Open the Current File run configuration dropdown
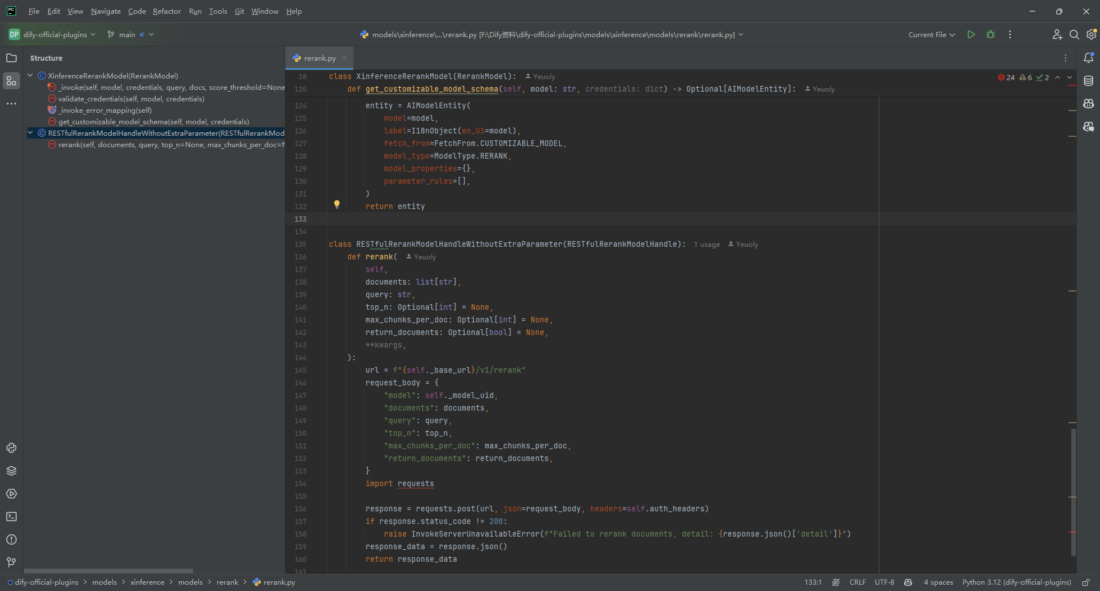The image size is (1100, 591). click(932, 34)
